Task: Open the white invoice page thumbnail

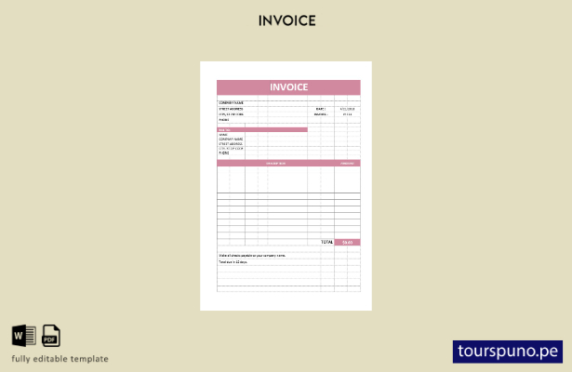Action: point(286,186)
